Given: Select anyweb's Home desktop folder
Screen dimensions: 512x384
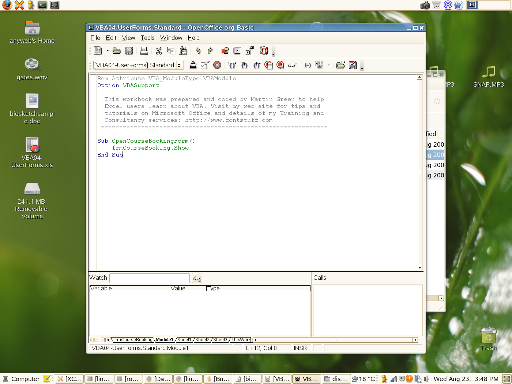Looking at the screenshot, I should pos(32,33).
